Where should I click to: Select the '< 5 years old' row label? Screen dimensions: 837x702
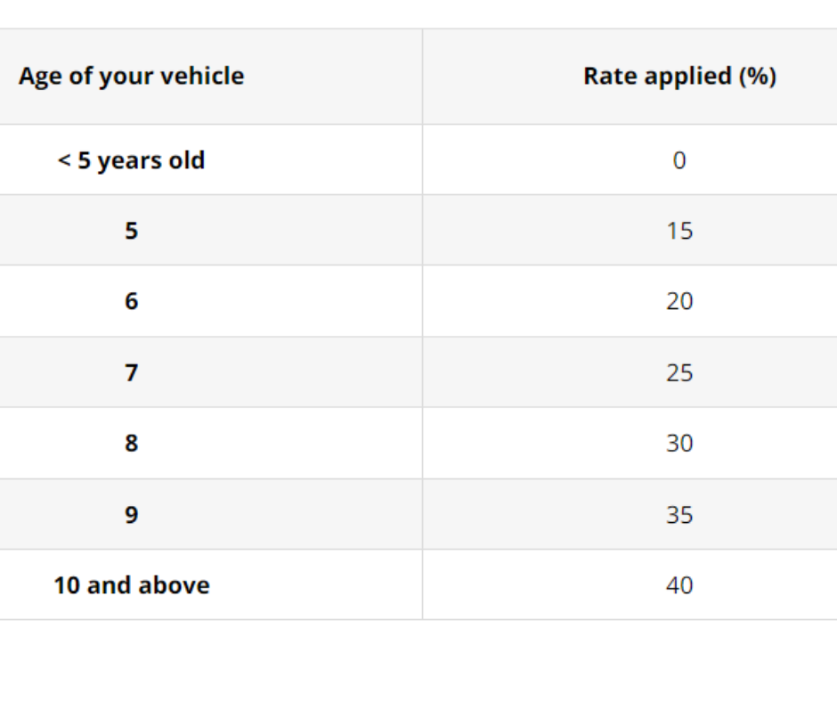(131, 160)
